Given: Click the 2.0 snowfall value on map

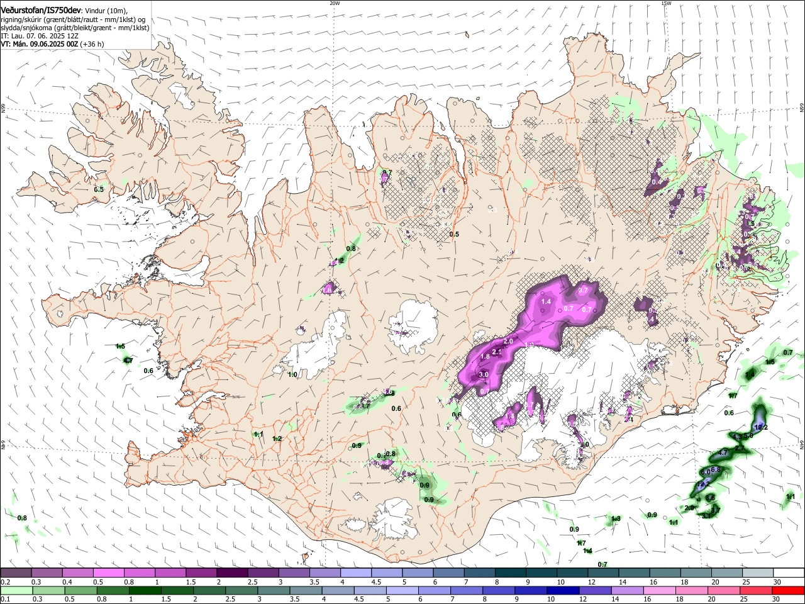Looking at the screenshot, I should pyautogui.click(x=509, y=340).
